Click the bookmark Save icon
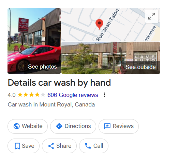This screenshot has height=158, width=193. click(17, 146)
